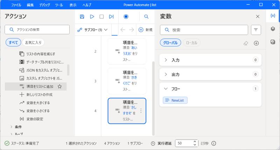Select the JSON をカスタム オブジェクト action

pos(36,70)
